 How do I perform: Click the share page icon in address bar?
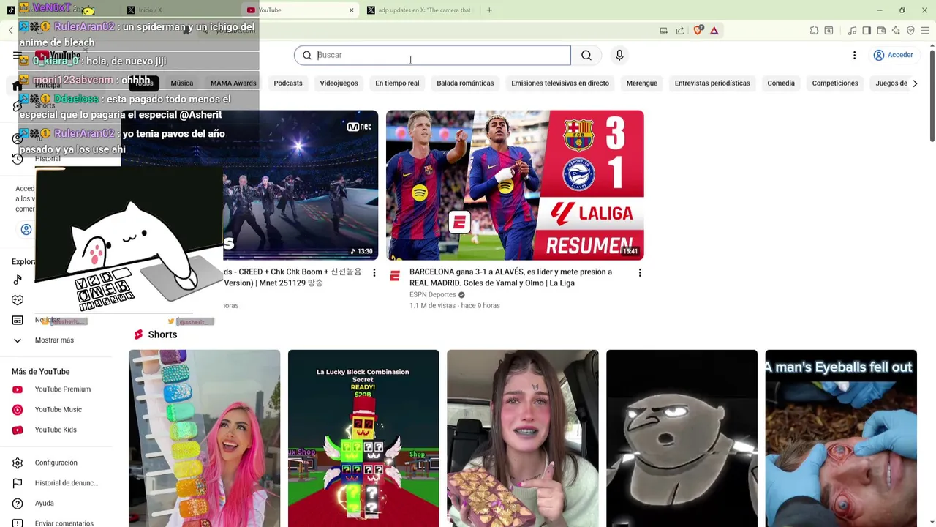(680, 31)
